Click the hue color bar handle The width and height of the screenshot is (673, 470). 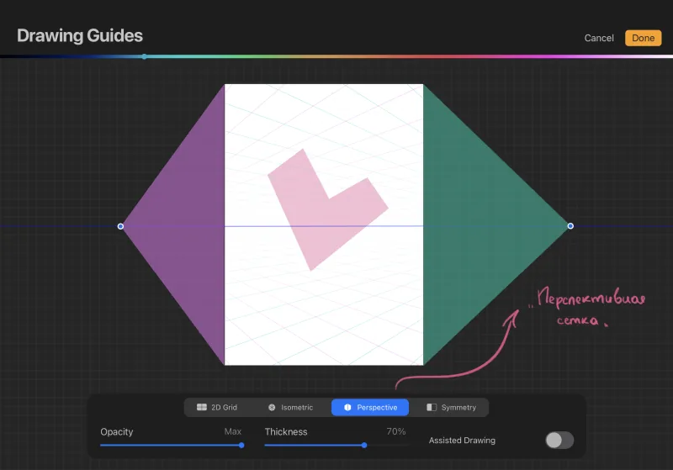(x=144, y=56)
